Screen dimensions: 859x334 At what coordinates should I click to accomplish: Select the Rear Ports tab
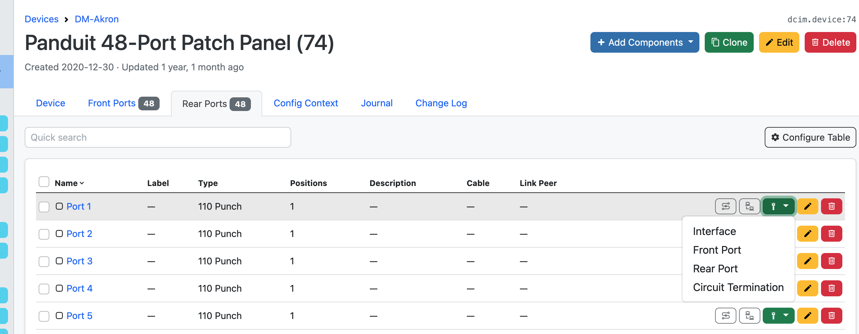point(217,104)
